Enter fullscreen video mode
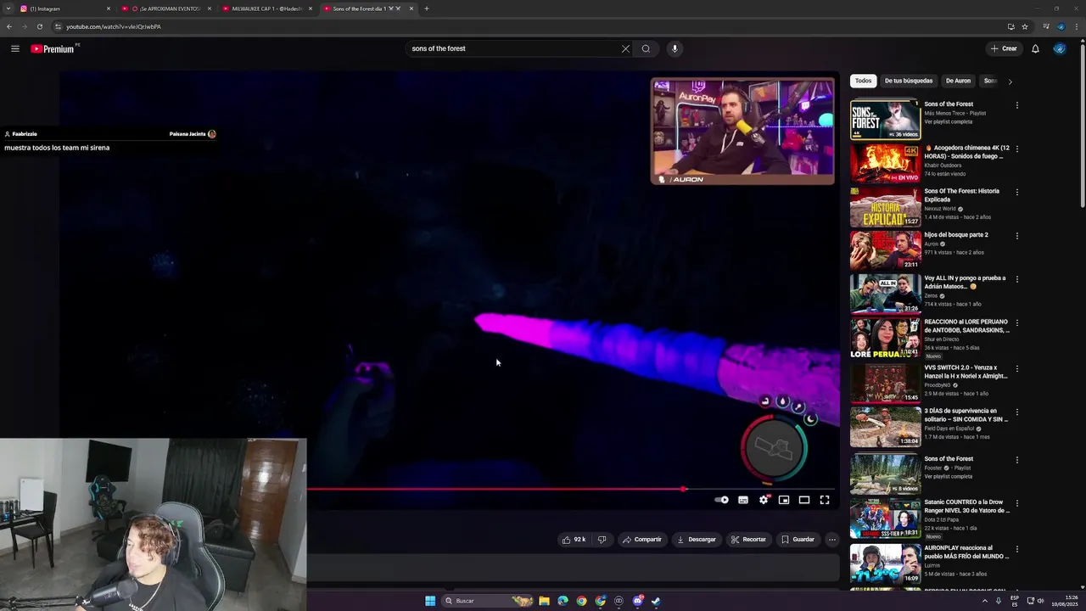Viewport: 1086px width, 611px height. [825, 500]
